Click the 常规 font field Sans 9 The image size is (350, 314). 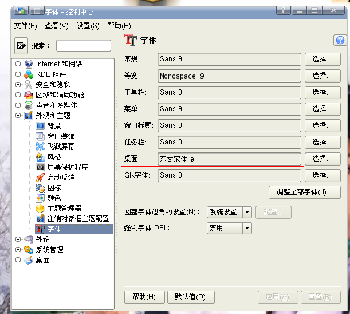pos(229,59)
